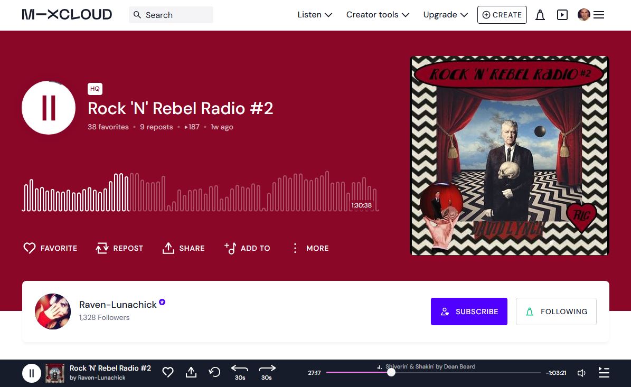The width and height of the screenshot is (631, 387).
Task: Click by Raven-Lunachick in player bar
Action: 97,377
